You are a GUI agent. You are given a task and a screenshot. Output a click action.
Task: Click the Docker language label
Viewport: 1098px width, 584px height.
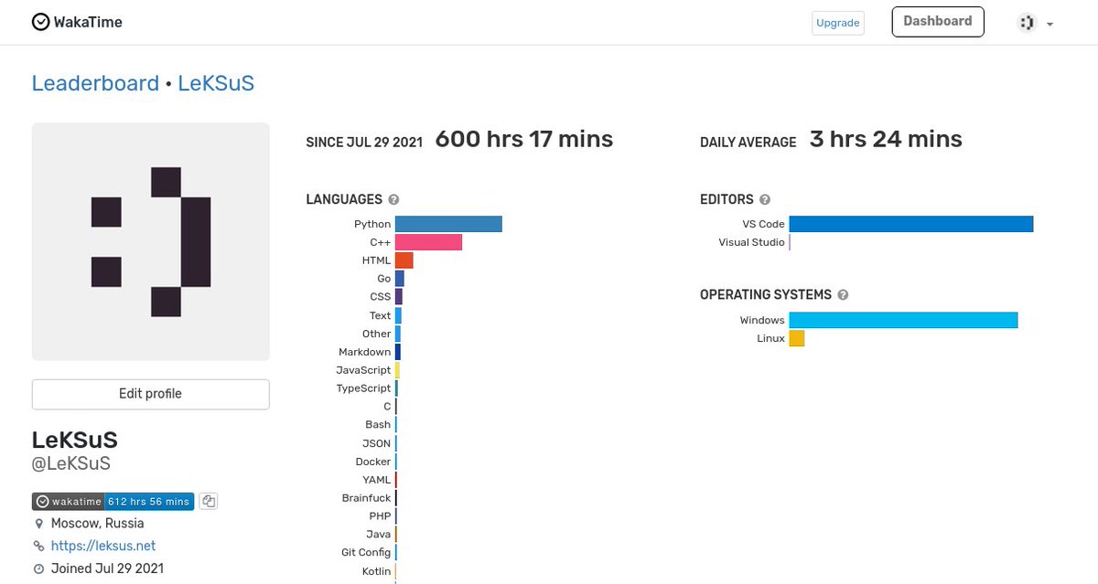[x=373, y=462]
